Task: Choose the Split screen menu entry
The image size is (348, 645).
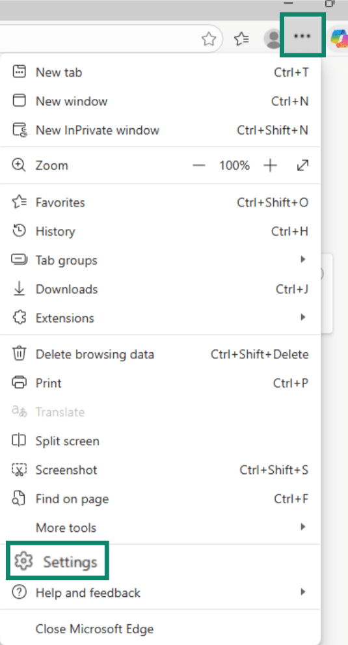Action: 161,441
